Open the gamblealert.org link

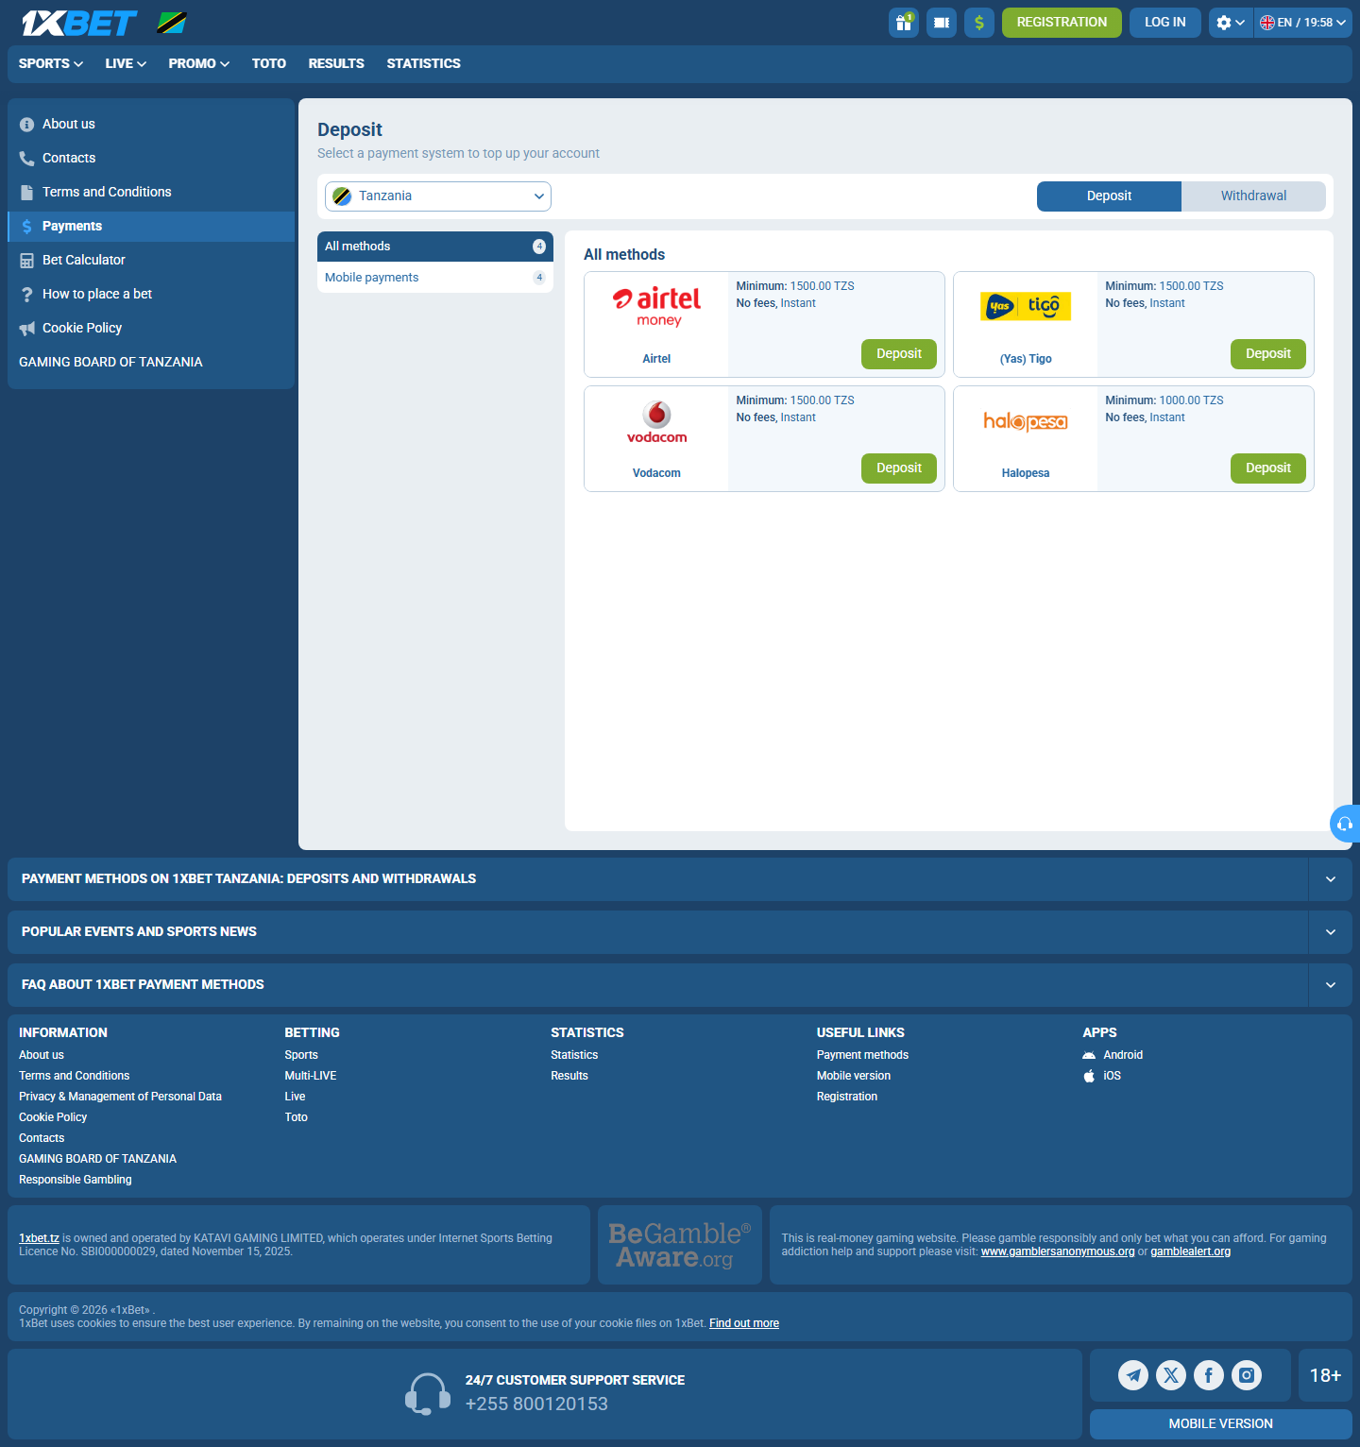(1190, 1251)
